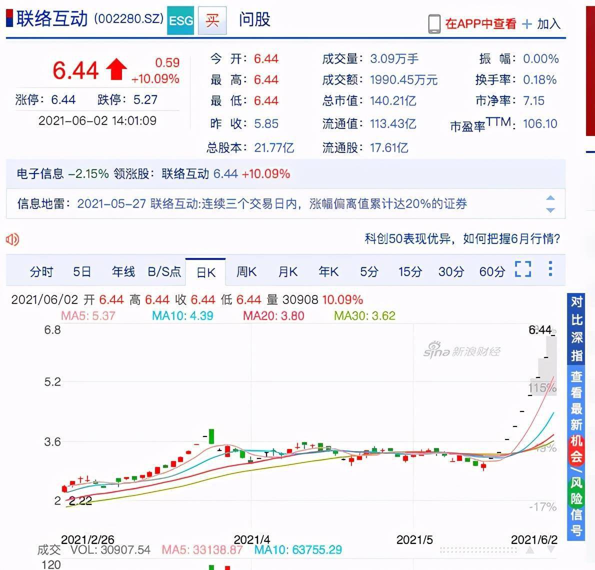Click the phone icon near 在APP中查看
The image size is (595, 570).
(434, 24)
